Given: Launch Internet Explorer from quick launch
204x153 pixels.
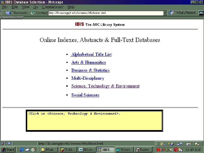Looking at the screenshot, I should [22, 150].
